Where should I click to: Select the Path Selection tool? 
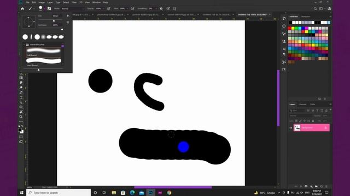point(21,102)
